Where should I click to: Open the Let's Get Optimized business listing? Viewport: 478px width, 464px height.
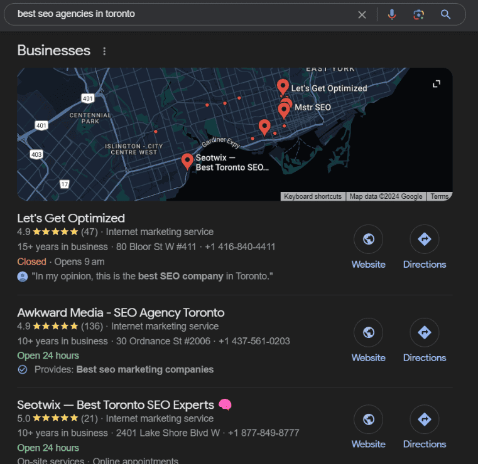[x=71, y=218]
